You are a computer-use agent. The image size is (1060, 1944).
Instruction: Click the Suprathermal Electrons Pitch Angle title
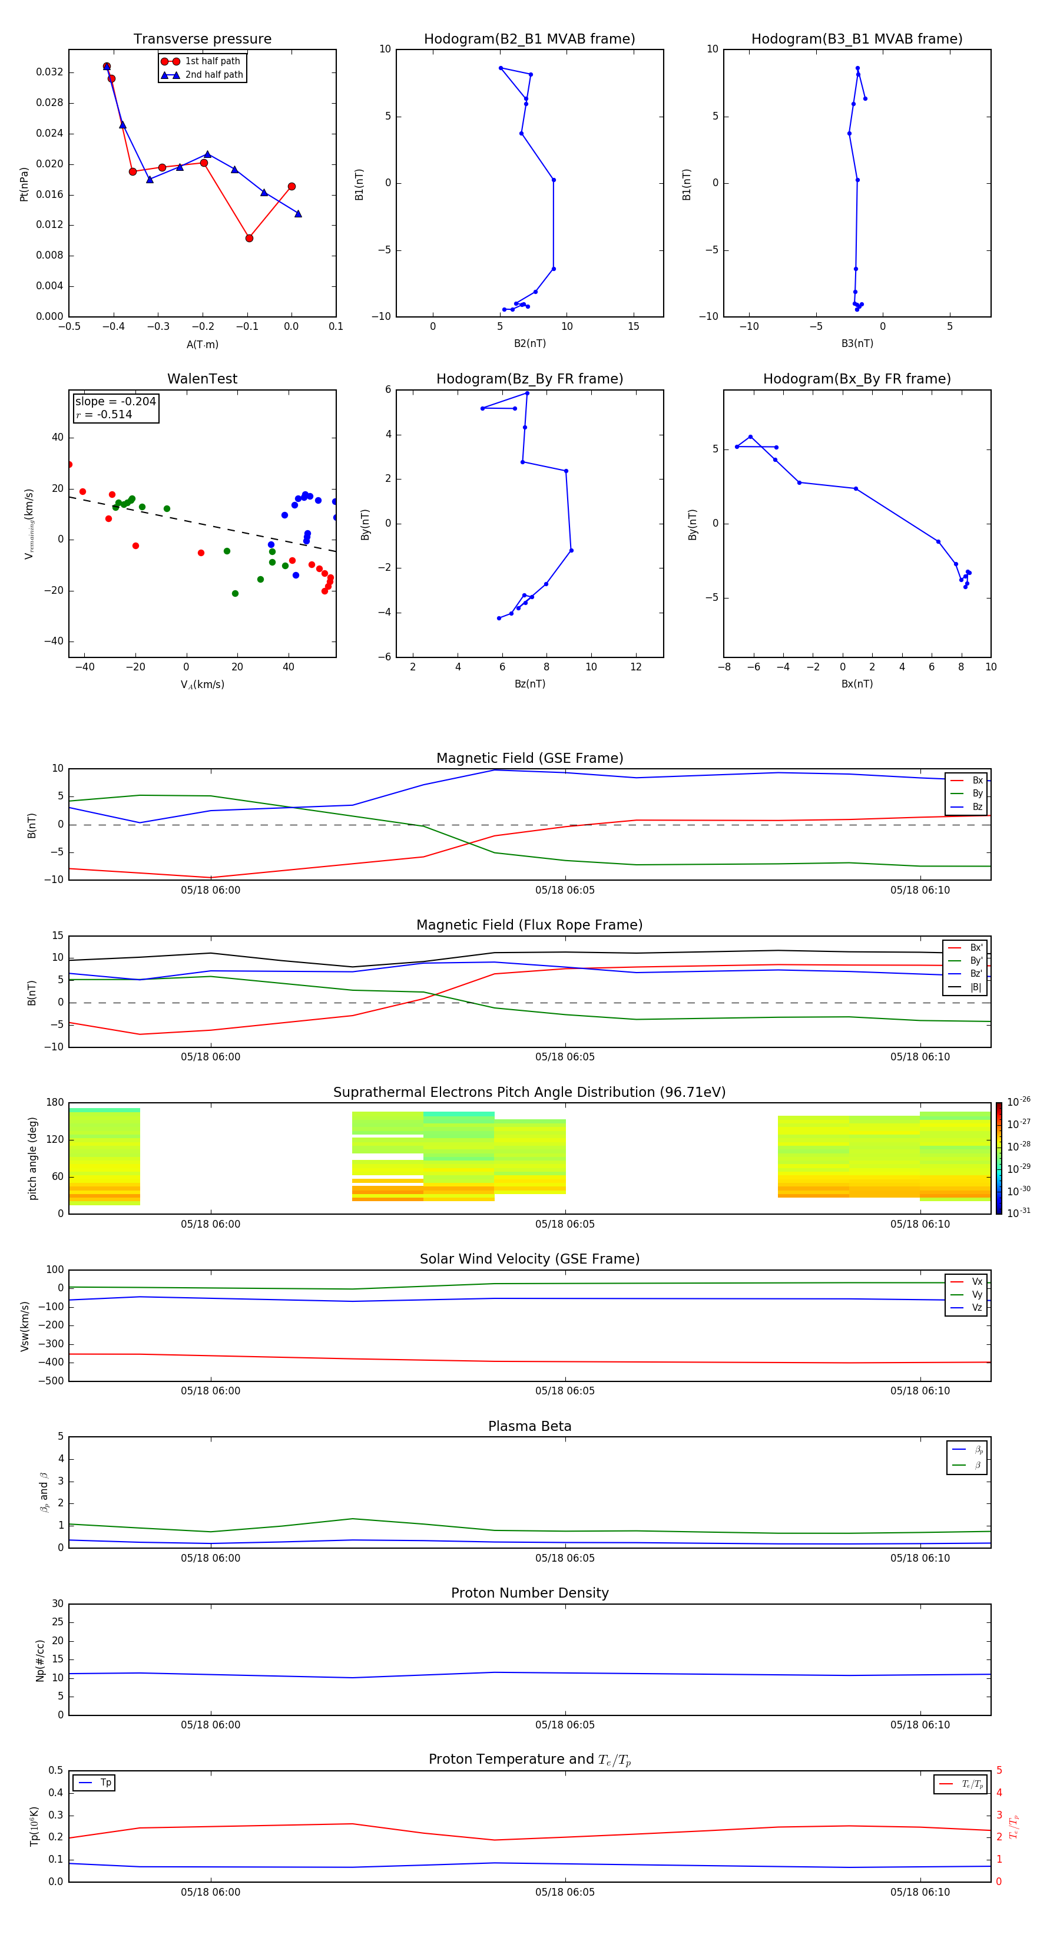click(x=529, y=1092)
